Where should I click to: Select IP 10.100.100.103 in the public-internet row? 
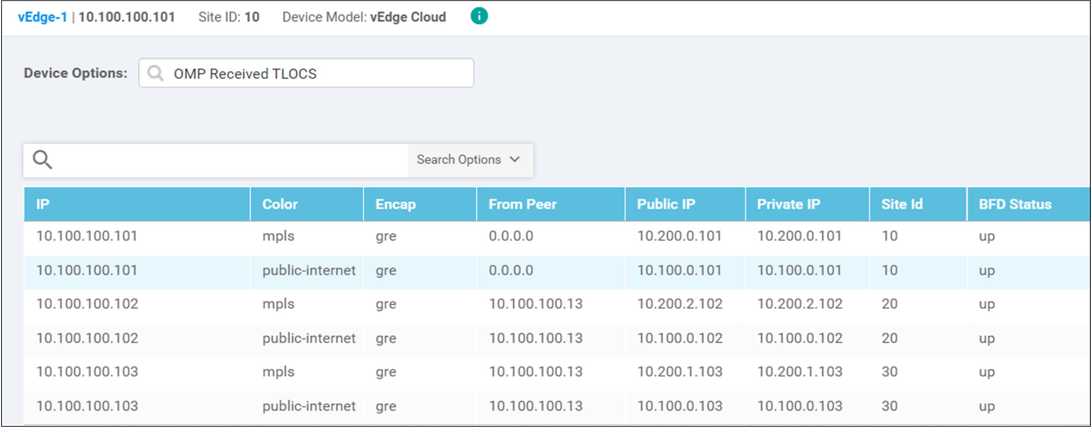pos(87,406)
